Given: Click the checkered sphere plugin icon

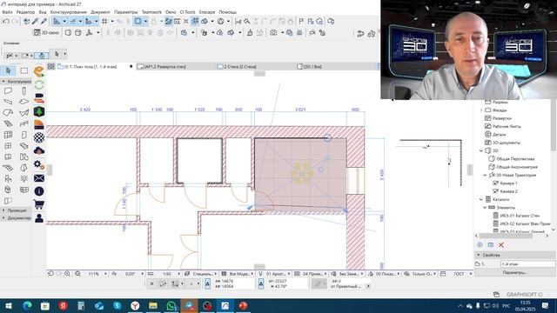Looking at the screenshot, I should [x=39, y=137].
